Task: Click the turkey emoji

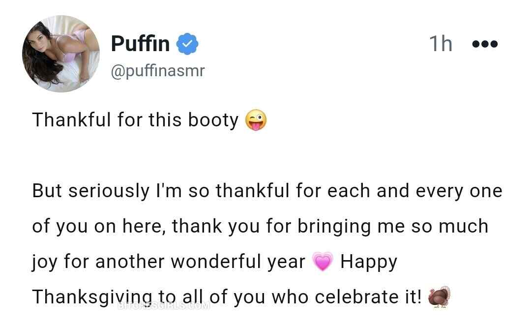Action: tap(439, 297)
